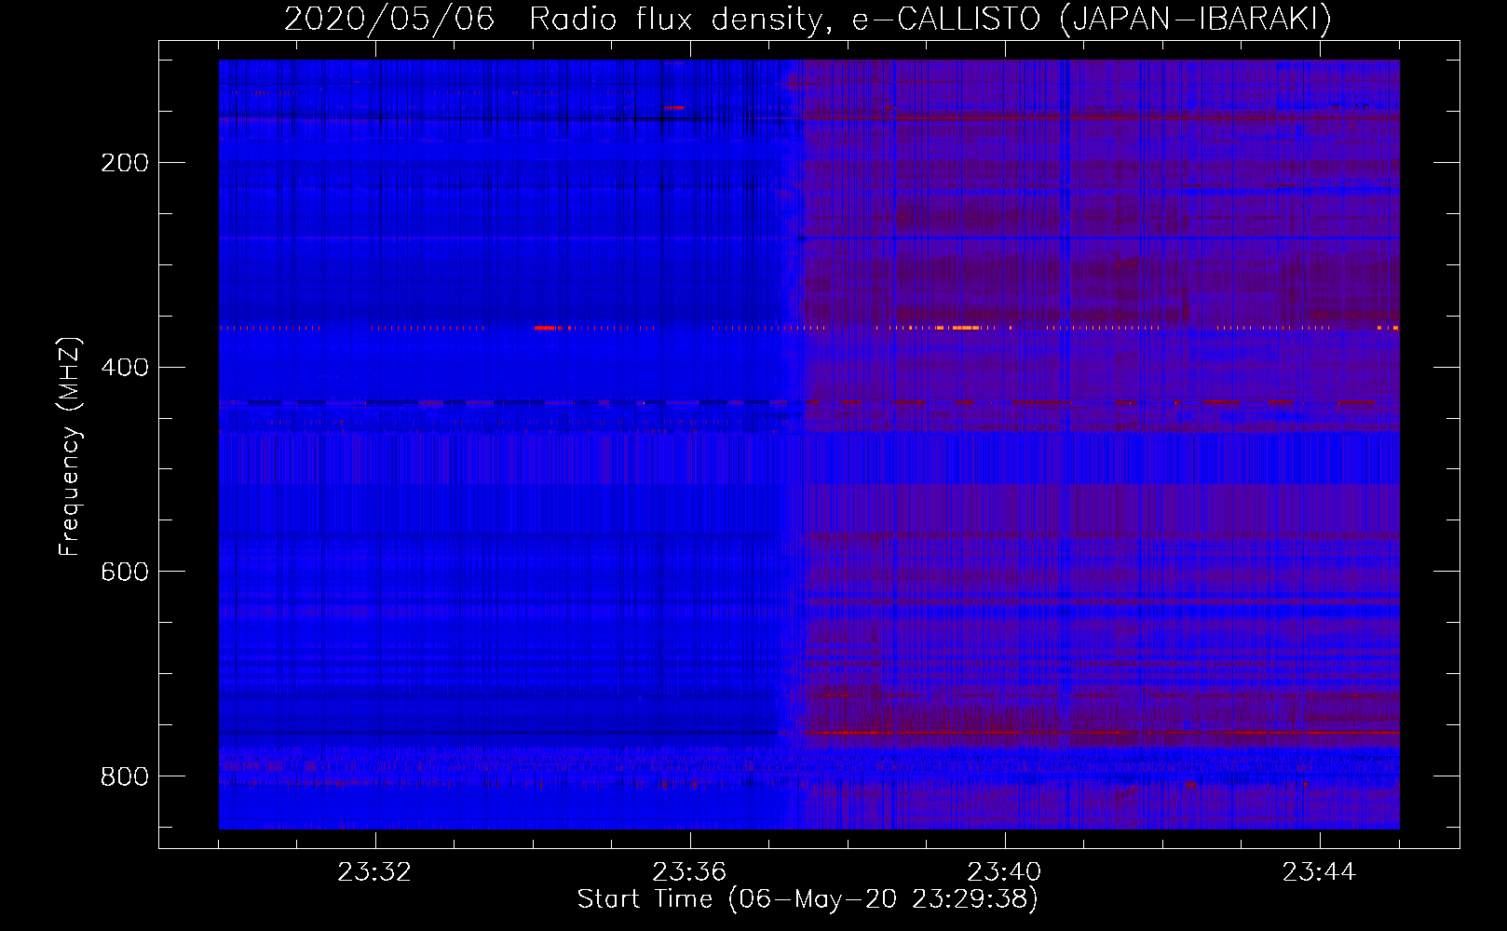The height and width of the screenshot is (931, 1507).
Task: Click the 23:32 time tick label
Action: coord(374,872)
